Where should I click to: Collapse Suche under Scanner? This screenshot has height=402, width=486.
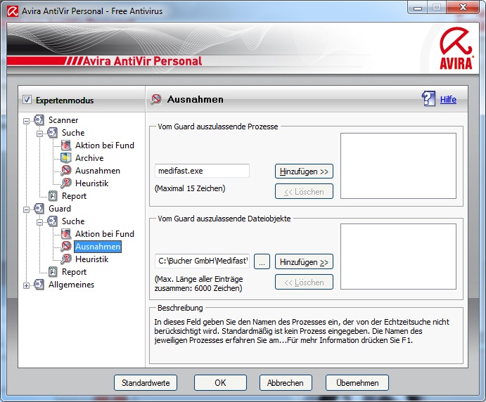tap(39, 134)
